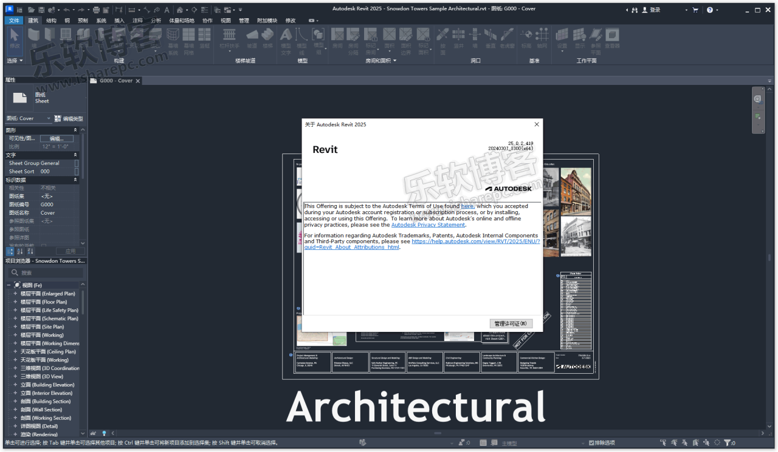Click the Undo arrow in Quick Access Toolbar

pyautogui.click(x=68, y=10)
